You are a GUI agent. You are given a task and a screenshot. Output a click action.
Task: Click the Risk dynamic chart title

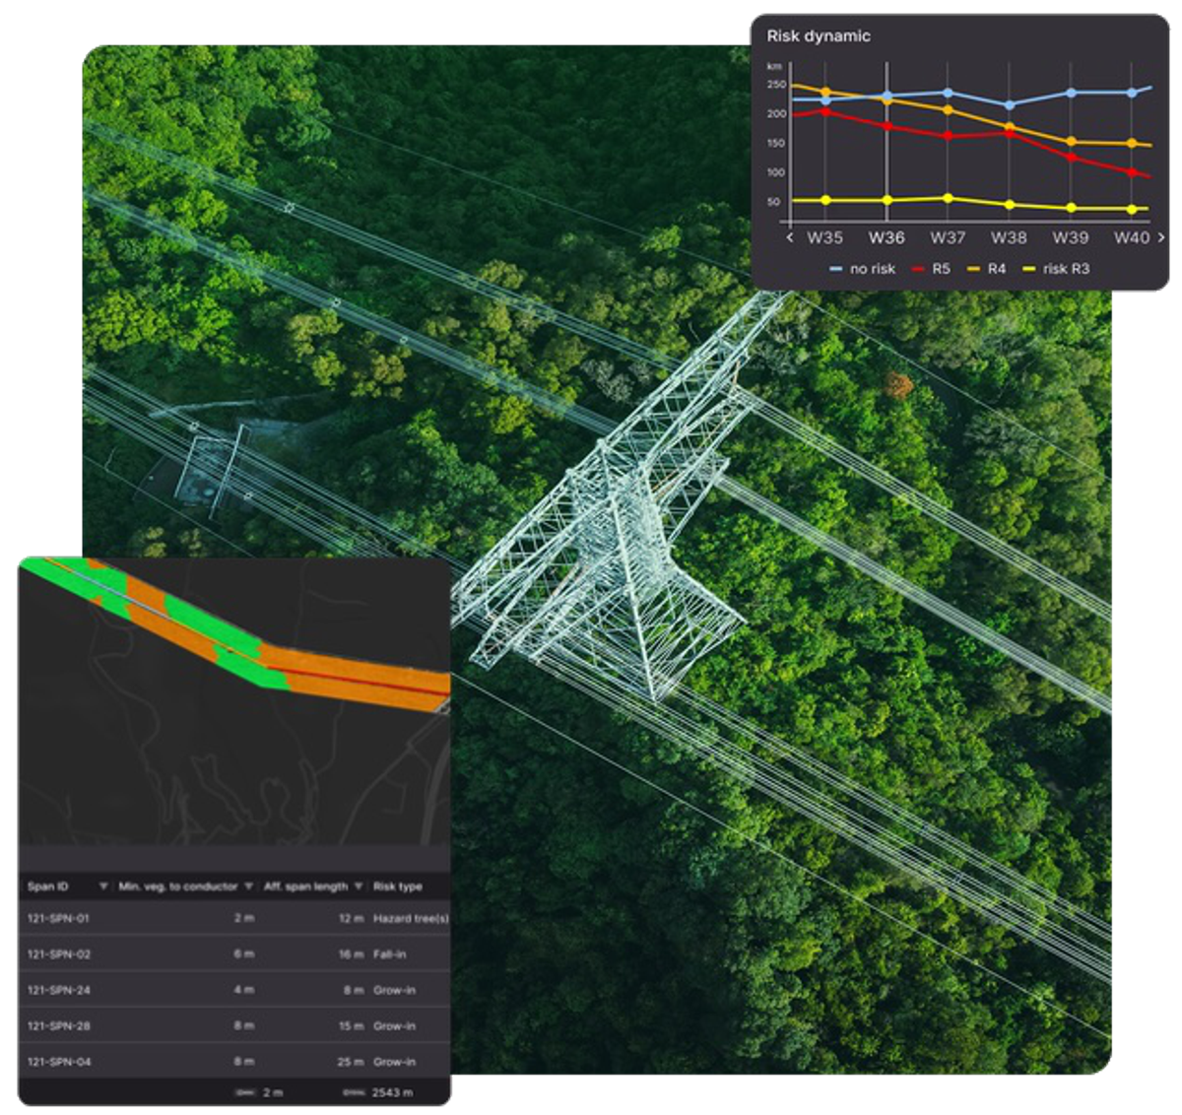[x=819, y=36]
